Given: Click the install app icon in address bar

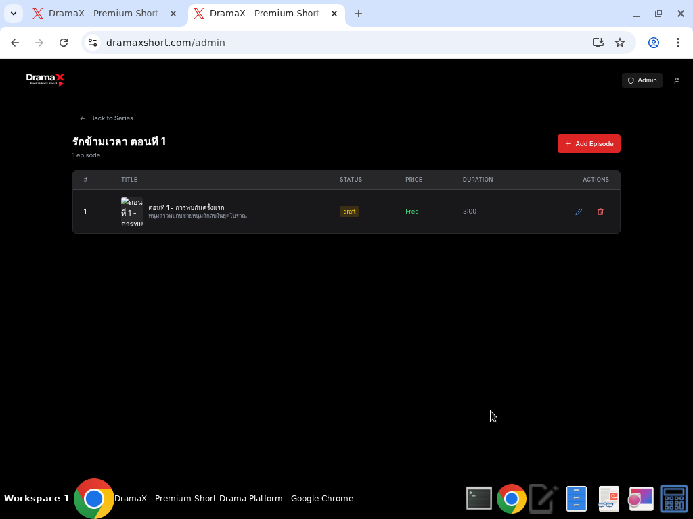Looking at the screenshot, I should coord(598,43).
